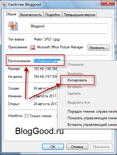Choose Отменить in the context menu
The width and height of the screenshot is (117, 155).
[76, 65]
